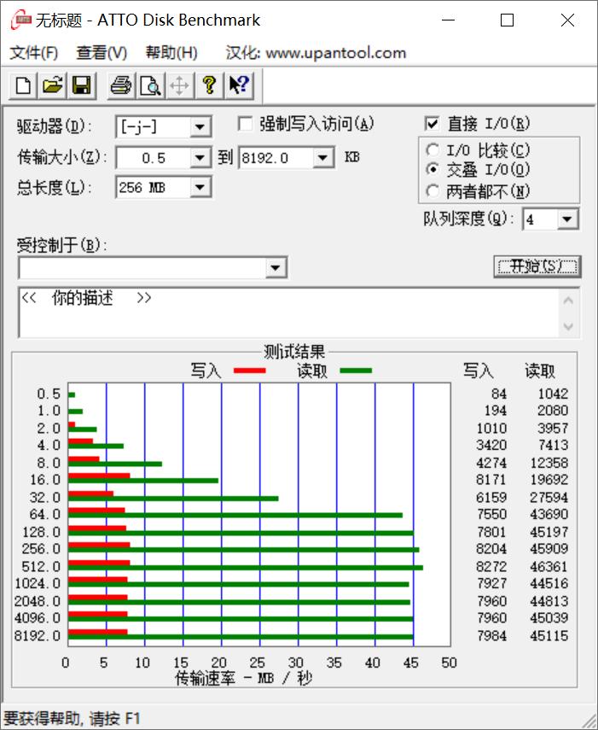
Task: Click the write value 8272
Action: click(491, 567)
